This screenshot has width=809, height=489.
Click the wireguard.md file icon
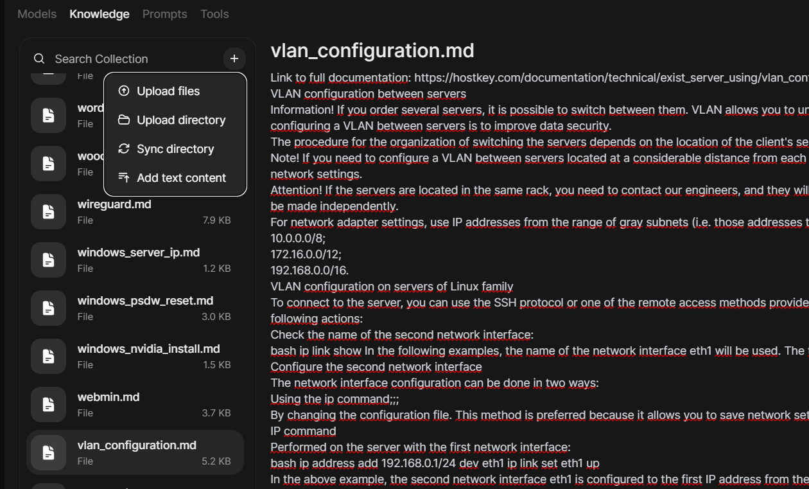[48, 211]
